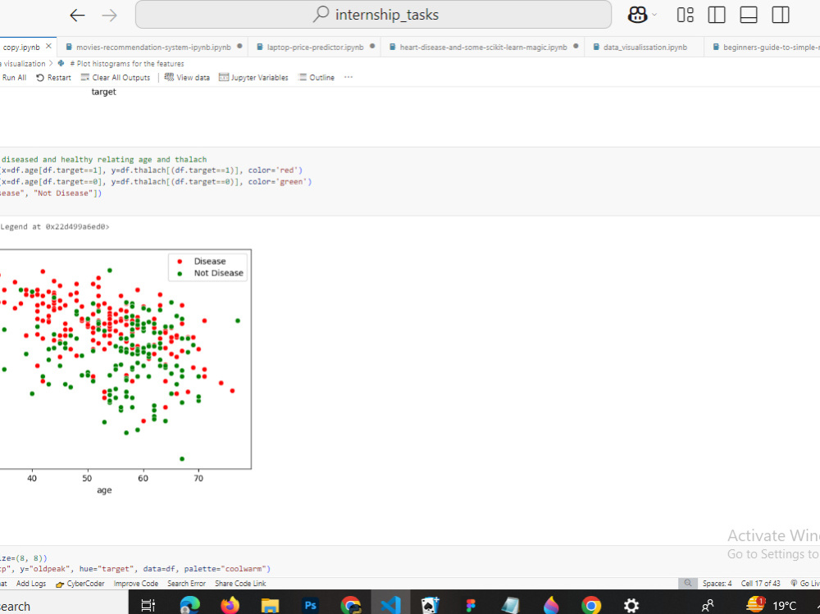This screenshot has width=820, height=614.
Task: Click the breadcrumb 'Plot histograms for the features'
Action: coord(126,64)
